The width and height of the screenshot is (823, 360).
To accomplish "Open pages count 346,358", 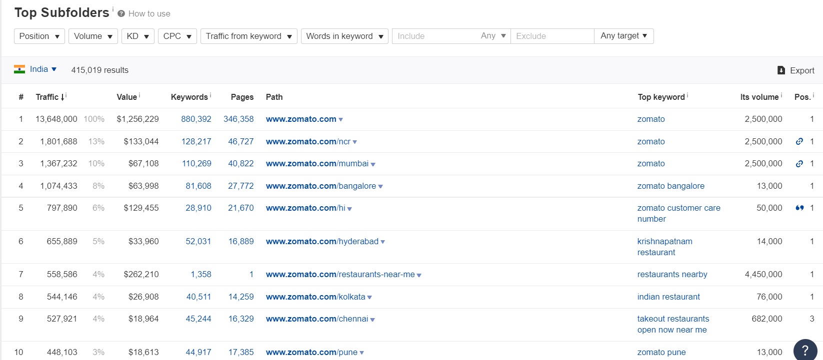I will (x=238, y=119).
